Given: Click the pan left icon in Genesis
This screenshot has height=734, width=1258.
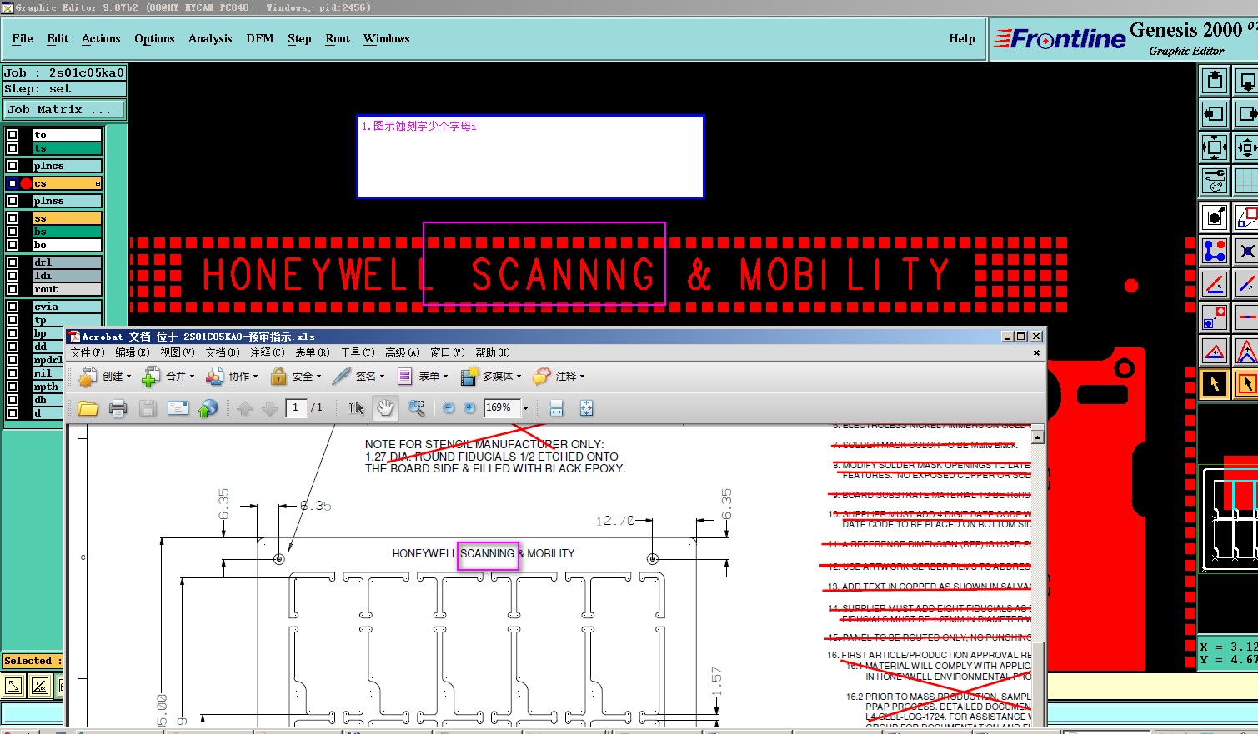Looking at the screenshot, I should (x=1215, y=114).
